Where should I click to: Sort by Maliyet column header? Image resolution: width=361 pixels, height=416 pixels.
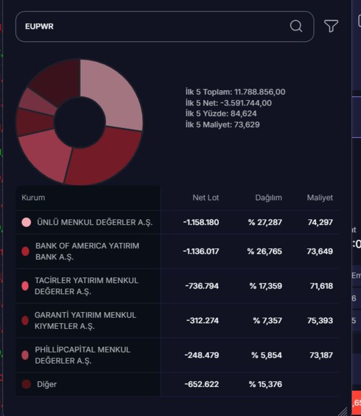pos(320,197)
